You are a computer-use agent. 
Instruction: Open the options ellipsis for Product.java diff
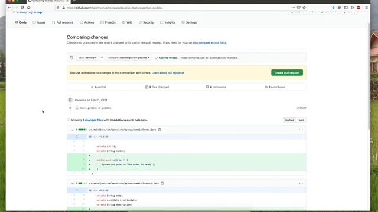pyautogui.click(x=301, y=183)
